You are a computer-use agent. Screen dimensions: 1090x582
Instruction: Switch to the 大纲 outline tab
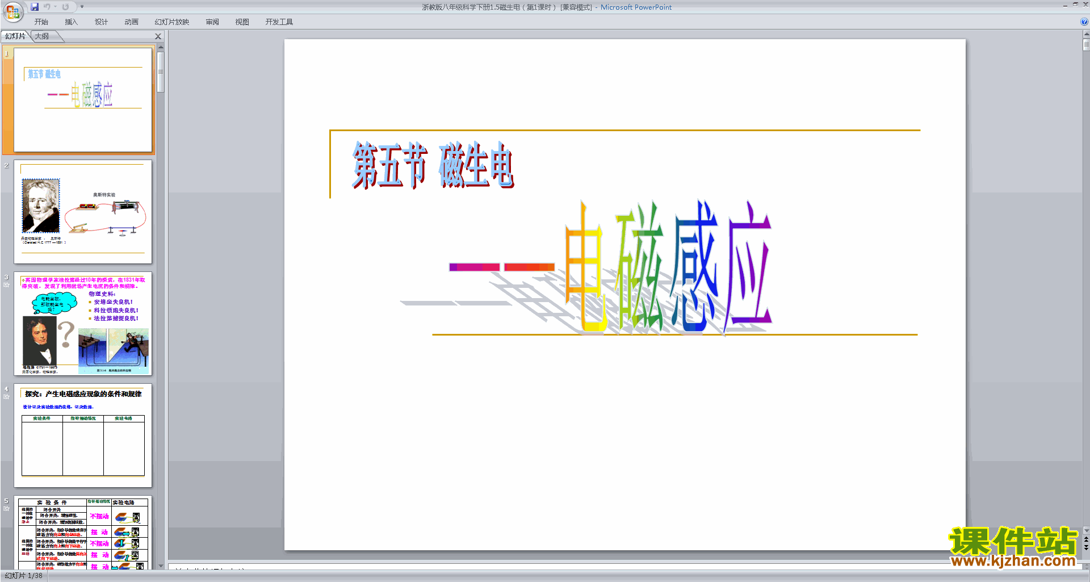[42, 36]
